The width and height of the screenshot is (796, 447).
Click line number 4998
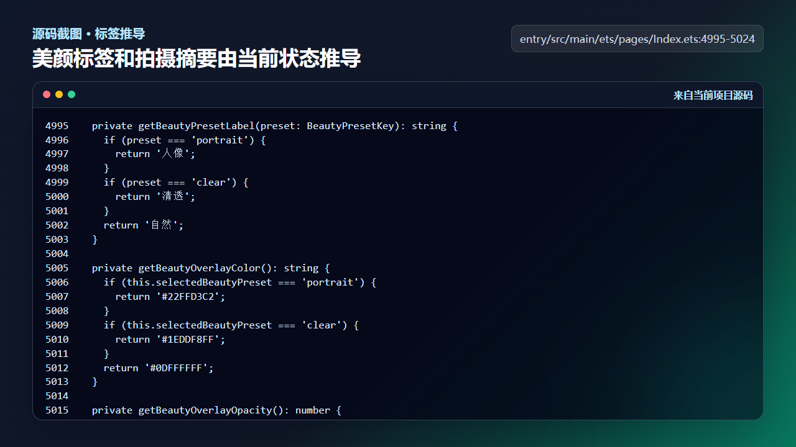click(x=57, y=168)
